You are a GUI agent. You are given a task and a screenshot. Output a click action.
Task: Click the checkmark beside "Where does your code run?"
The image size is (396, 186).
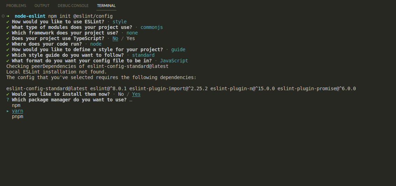tap(8, 44)
